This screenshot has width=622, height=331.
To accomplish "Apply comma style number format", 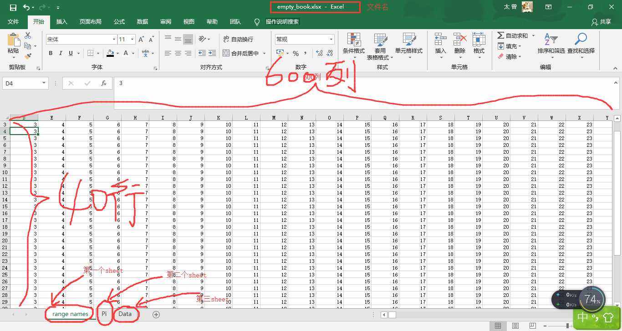I will pos(306,53).
